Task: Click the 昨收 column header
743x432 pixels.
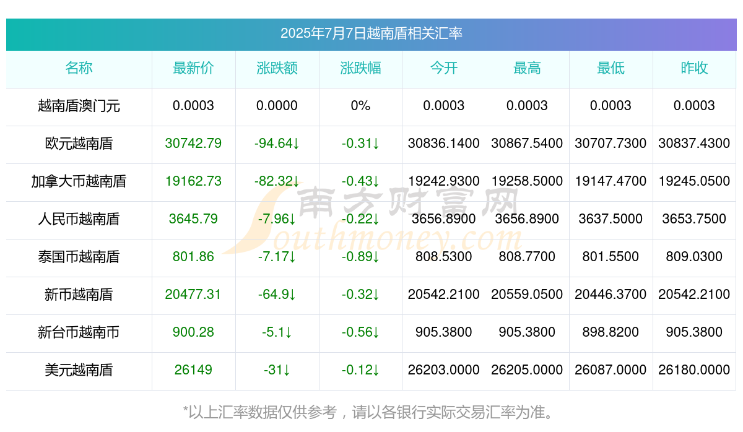Action: click(x=694, y=68)
